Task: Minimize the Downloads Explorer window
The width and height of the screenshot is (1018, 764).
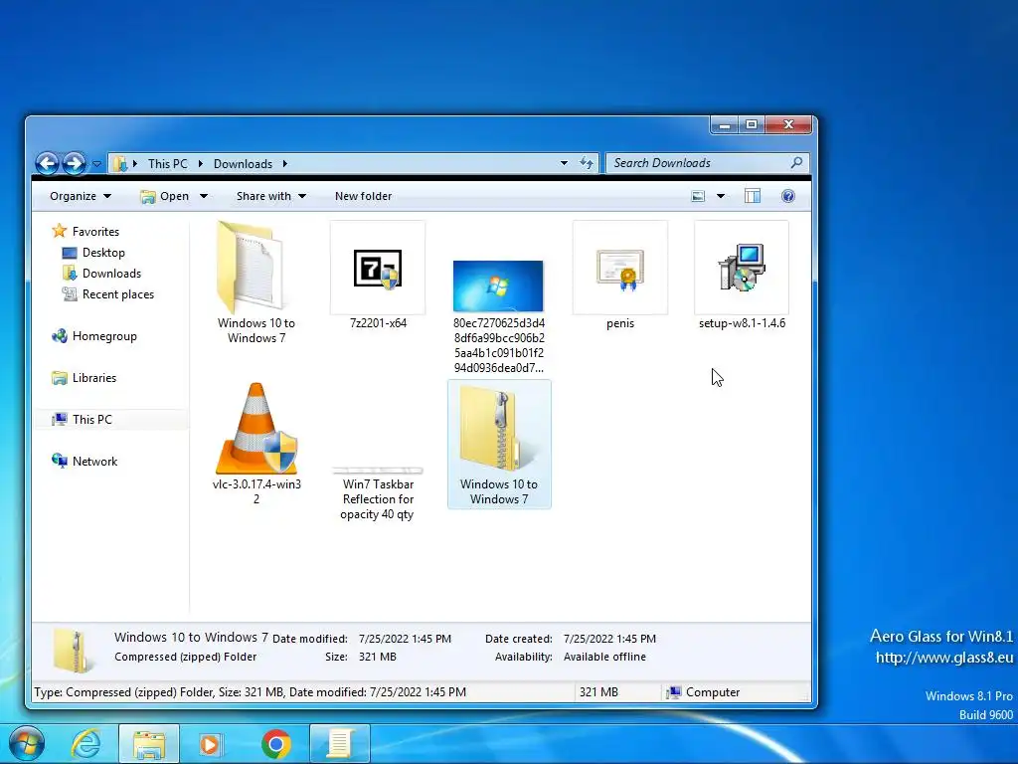Action: (725, 124)
